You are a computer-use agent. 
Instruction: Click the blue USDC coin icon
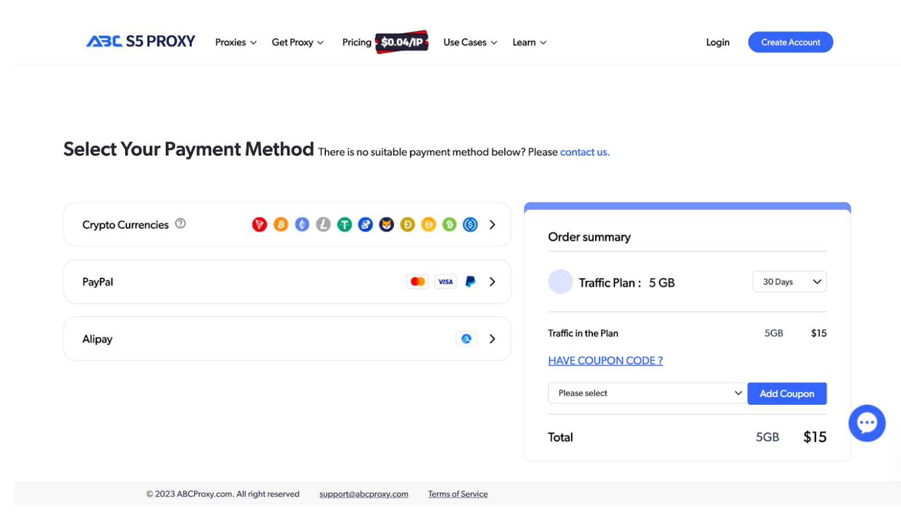pos(471,225)
